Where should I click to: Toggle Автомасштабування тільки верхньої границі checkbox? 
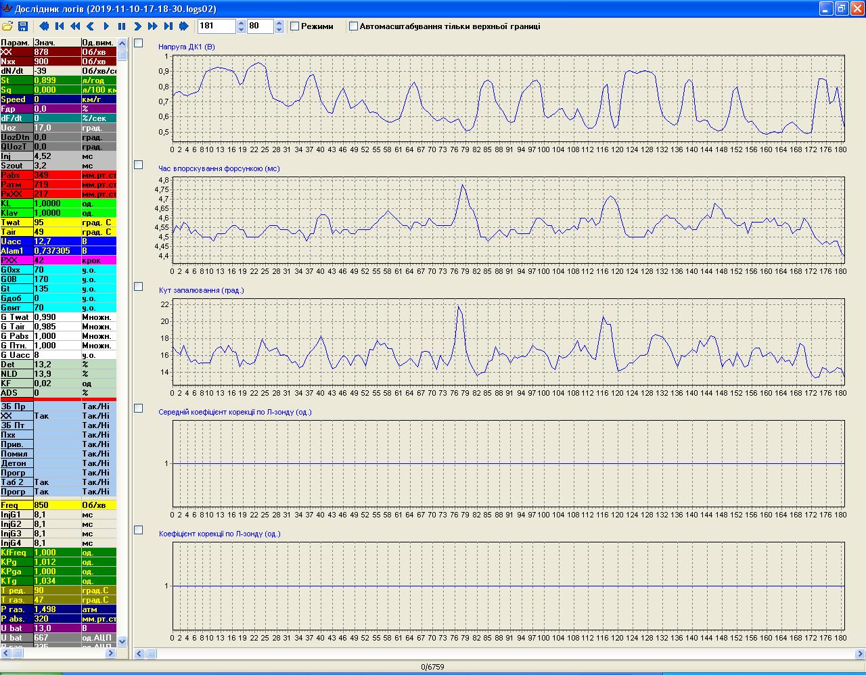pos(353,26)
